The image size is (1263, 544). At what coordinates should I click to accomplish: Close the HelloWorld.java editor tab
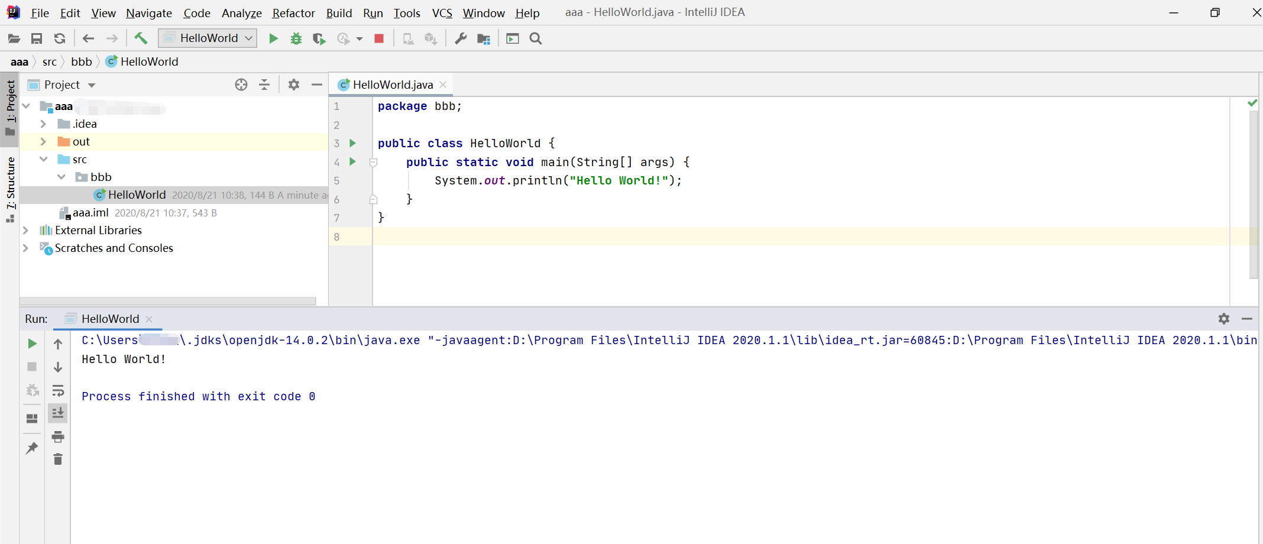pyautogui.click(x=443, y=85)
